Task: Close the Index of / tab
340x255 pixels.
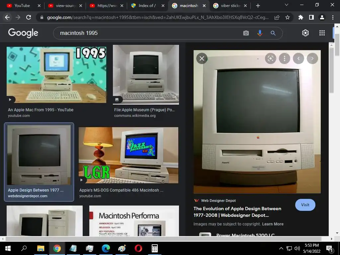Action: tap(163, 6)
